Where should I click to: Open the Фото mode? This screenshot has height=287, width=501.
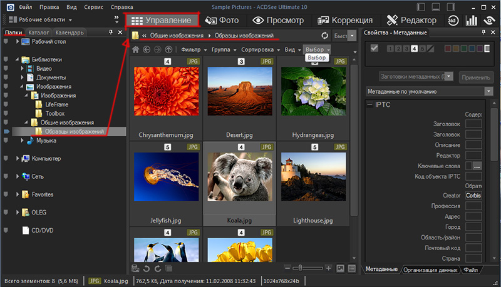[222, 21]
